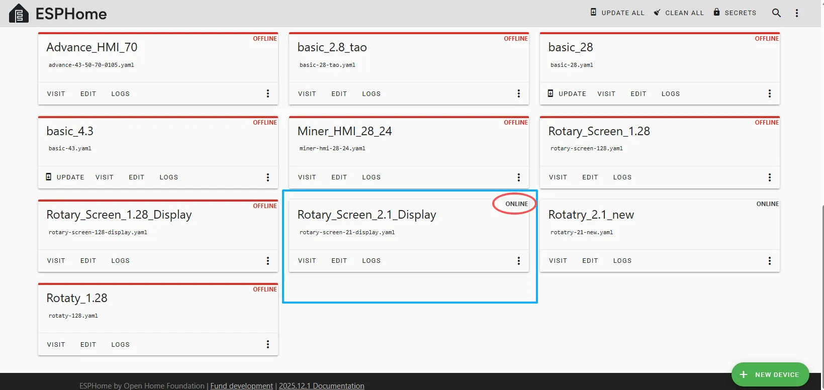Expand options menu on Miner_HMI_28_24 card
This screenshot has height=390, width=824.
pos(518,177)
